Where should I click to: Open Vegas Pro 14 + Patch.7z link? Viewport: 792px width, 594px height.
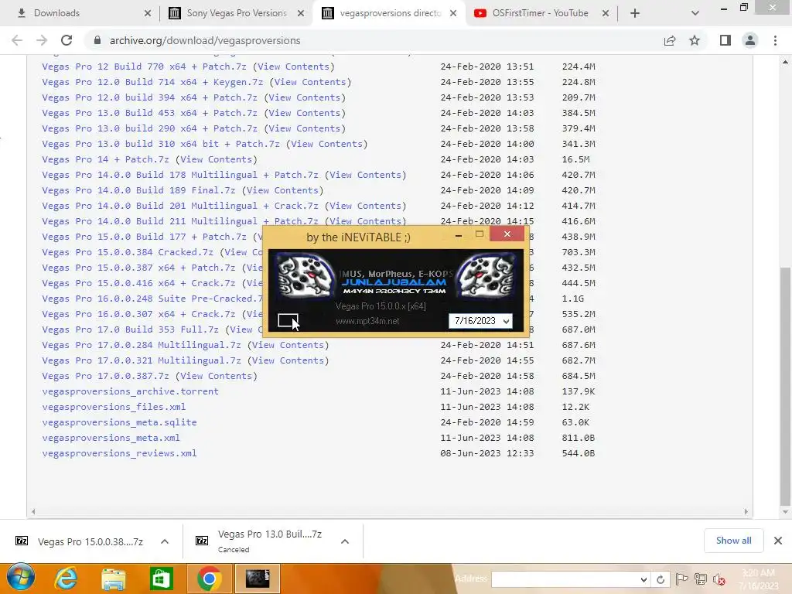tap(105, 159)
